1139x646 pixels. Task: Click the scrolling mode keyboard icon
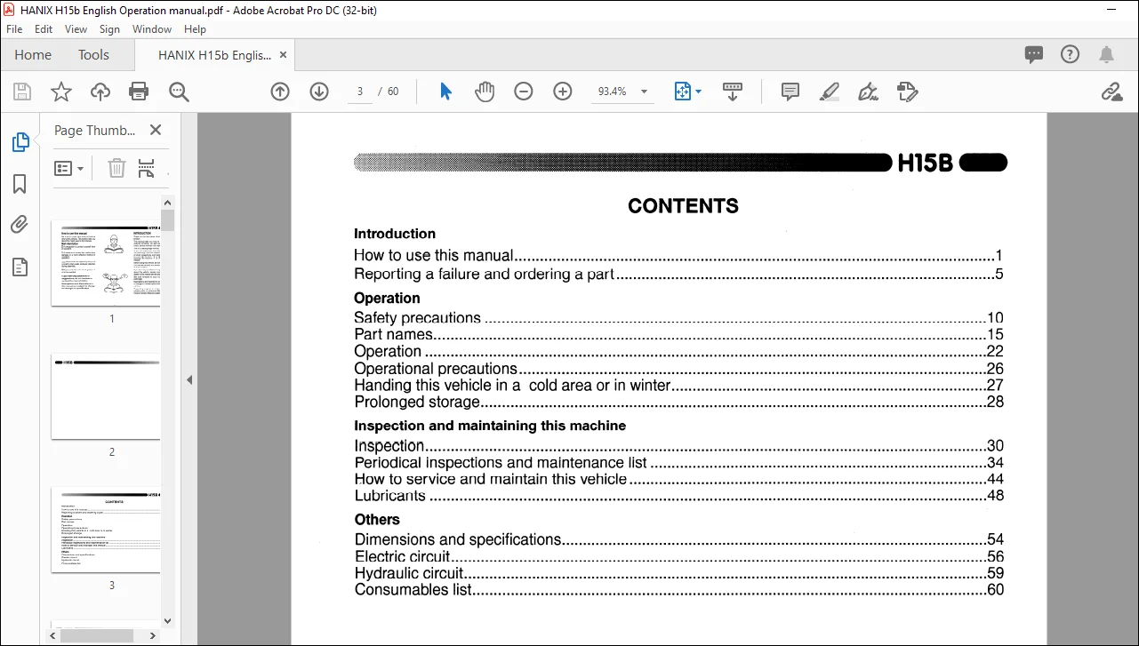click(733, 92)
